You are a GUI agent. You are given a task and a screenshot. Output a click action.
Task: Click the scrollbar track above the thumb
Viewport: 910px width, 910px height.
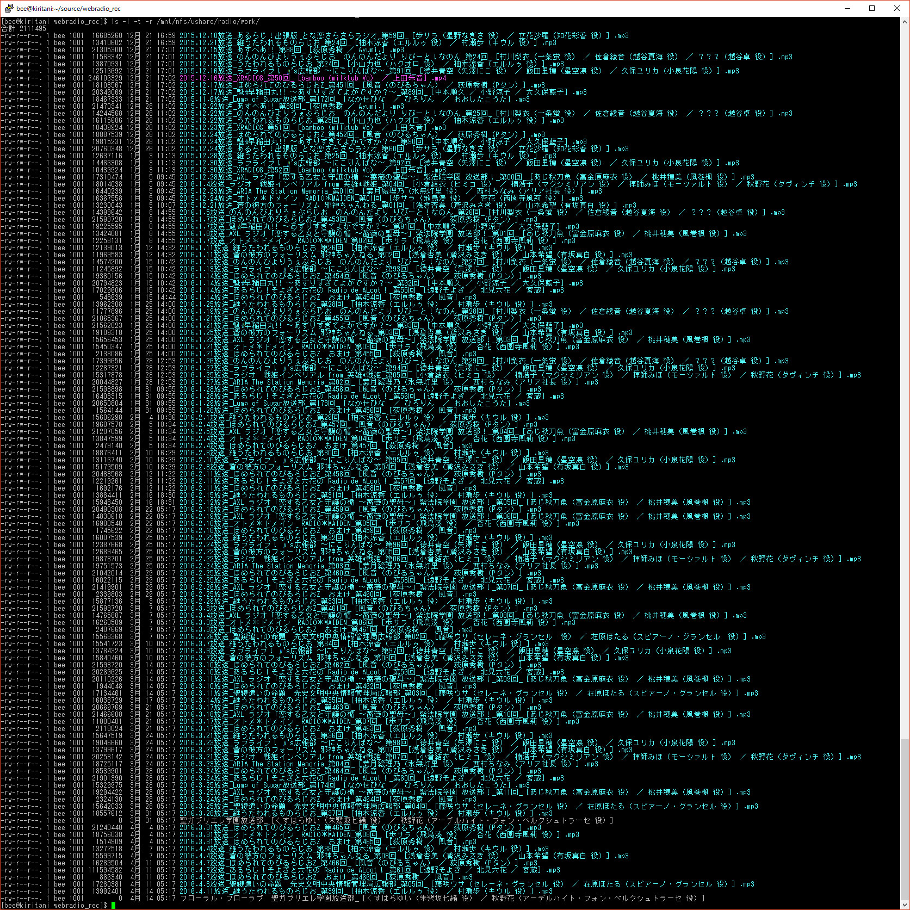tap(905, 381)
